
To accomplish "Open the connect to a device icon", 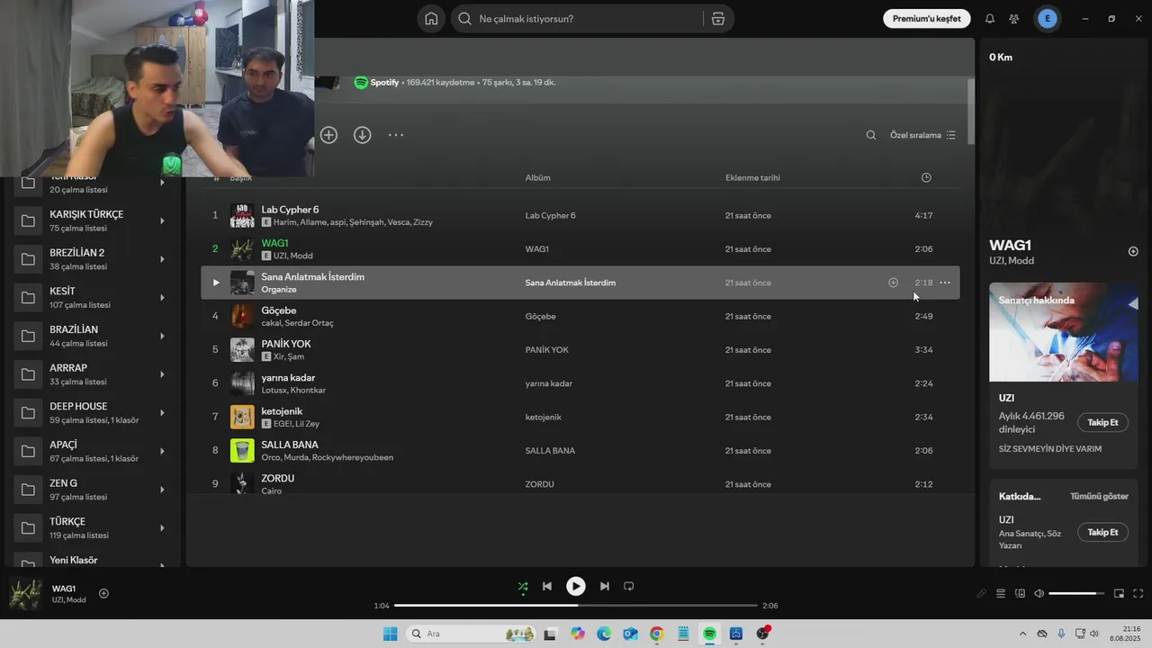I will 1020,594.
